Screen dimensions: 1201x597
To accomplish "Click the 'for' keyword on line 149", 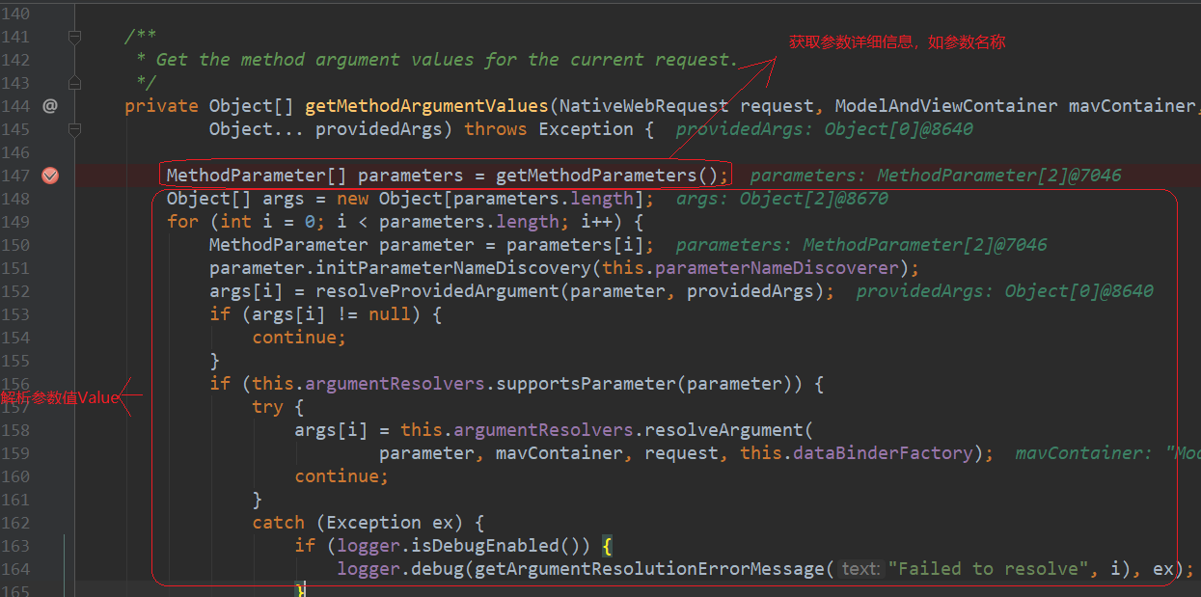I will pyautogui.click(x=182, y=222).
